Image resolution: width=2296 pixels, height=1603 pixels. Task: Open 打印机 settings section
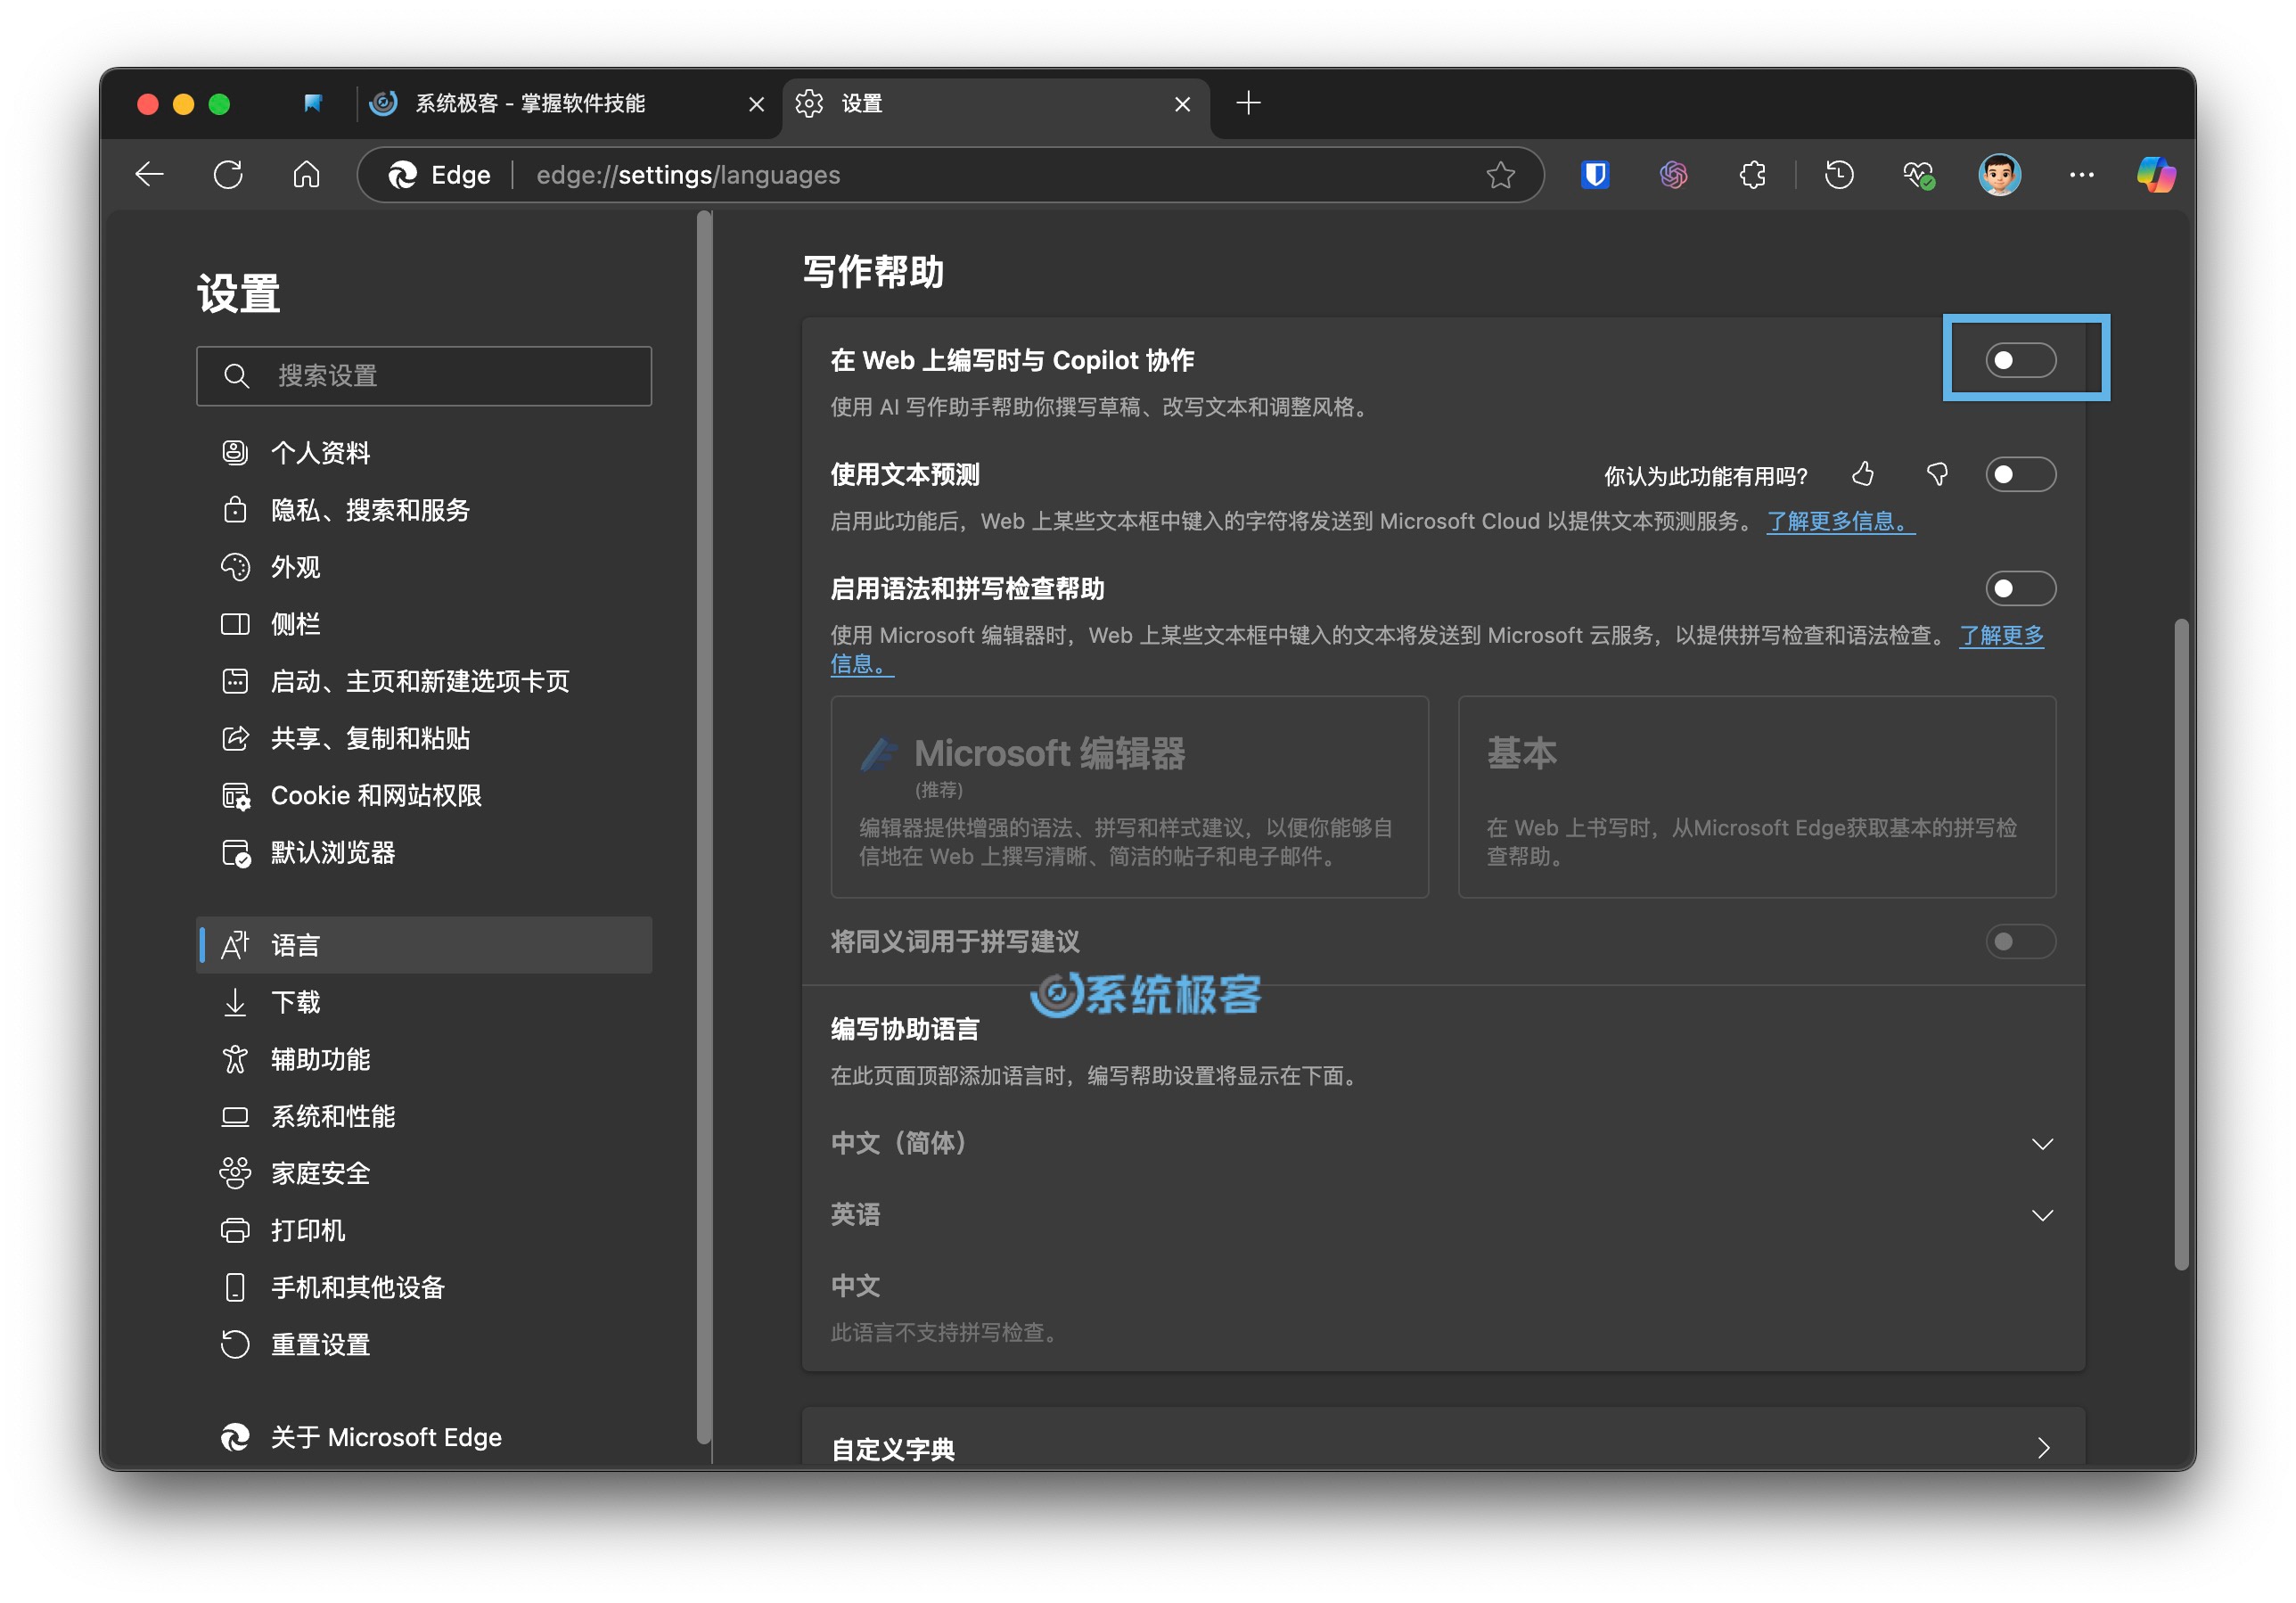coord(424,1230)
